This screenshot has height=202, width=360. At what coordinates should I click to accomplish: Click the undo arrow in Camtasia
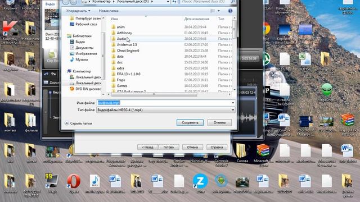pos(46,74)
